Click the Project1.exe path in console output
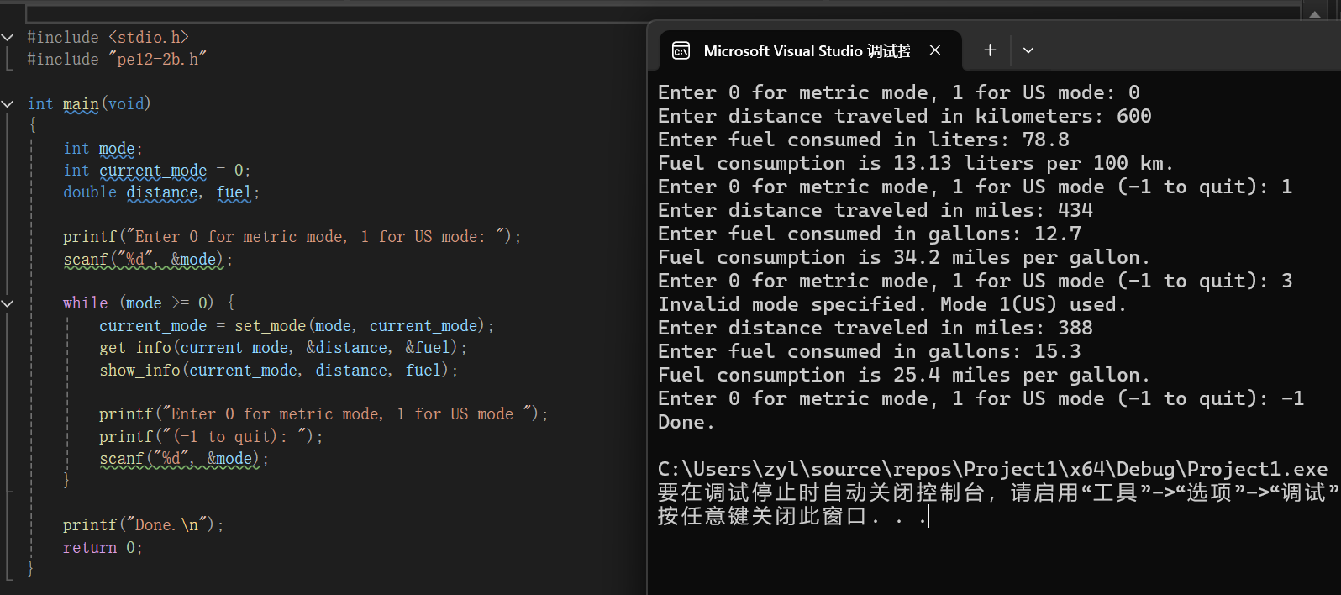This screenshot has width=1341, height=595. click(992, 469)
